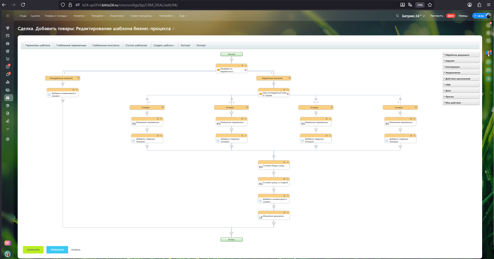494x259 pixels.
Task: Delete the 'Изменение документа' block
Action: point(288,213)
